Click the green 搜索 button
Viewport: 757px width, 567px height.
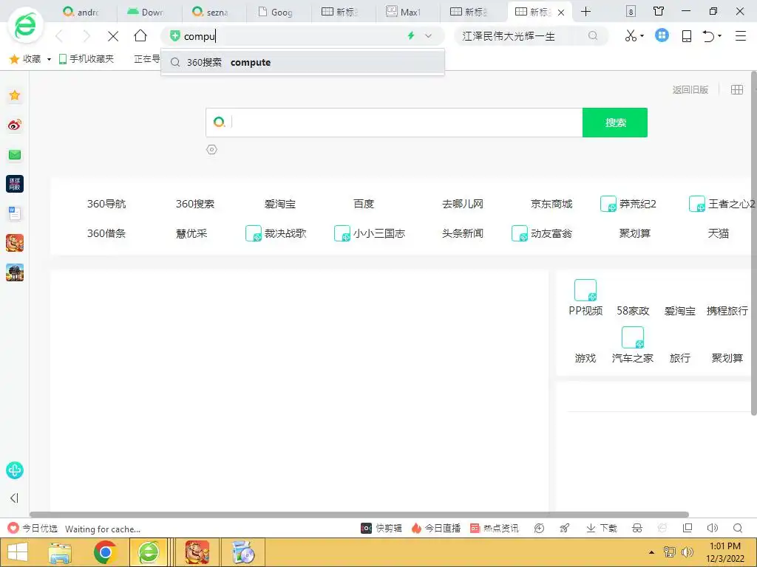pos(615,123)
